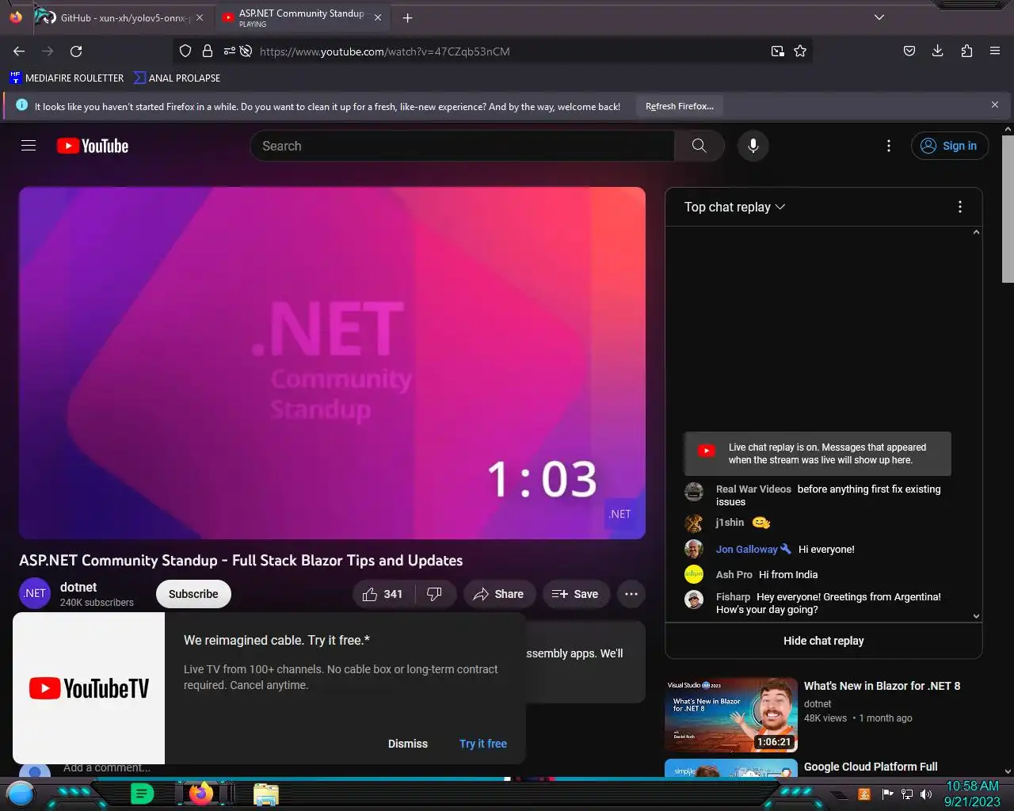Dismiss the Firefox refresh notification bar
Viewport: 1014px width, 811px height.
[995, 105]
